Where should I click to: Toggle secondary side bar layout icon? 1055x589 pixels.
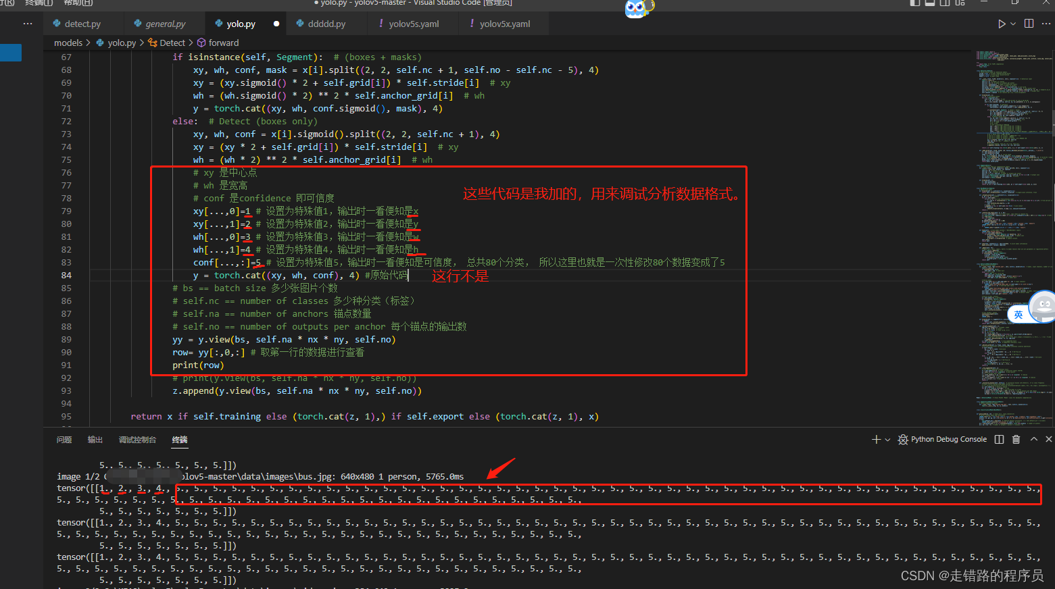945,3
